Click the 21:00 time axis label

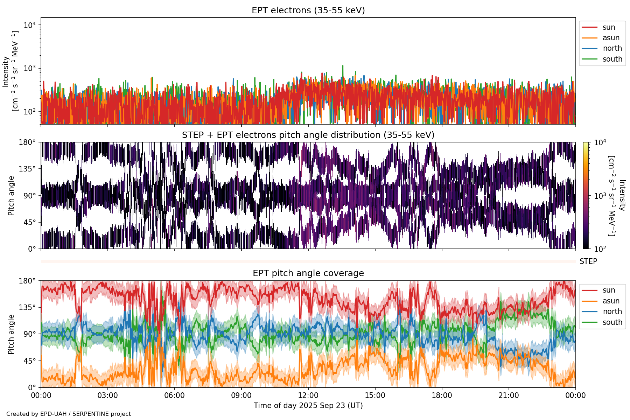pos(509,395)
